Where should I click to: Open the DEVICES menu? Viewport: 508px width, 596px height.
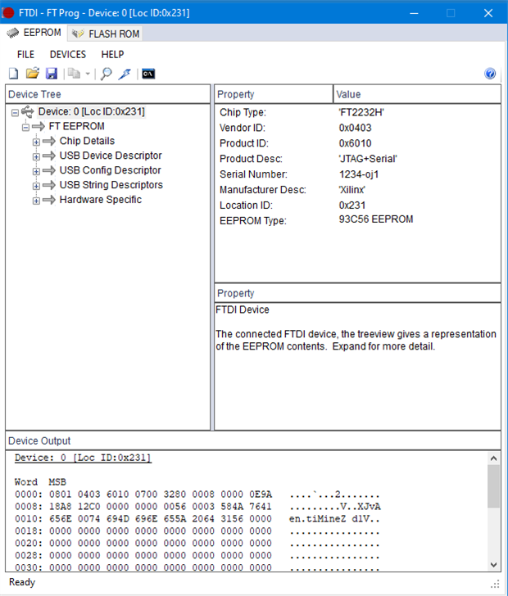[x=68, y=54]
